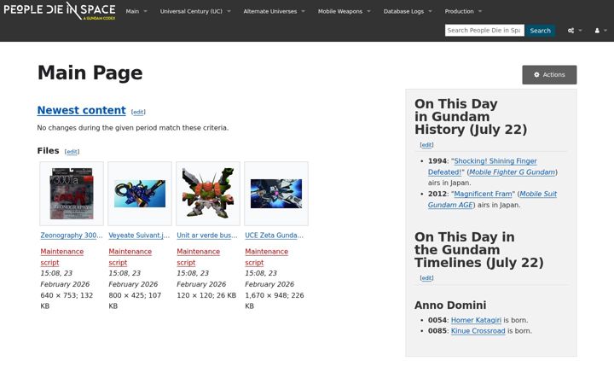Click the Search button
Screen dimensions: 614x384
540,30
